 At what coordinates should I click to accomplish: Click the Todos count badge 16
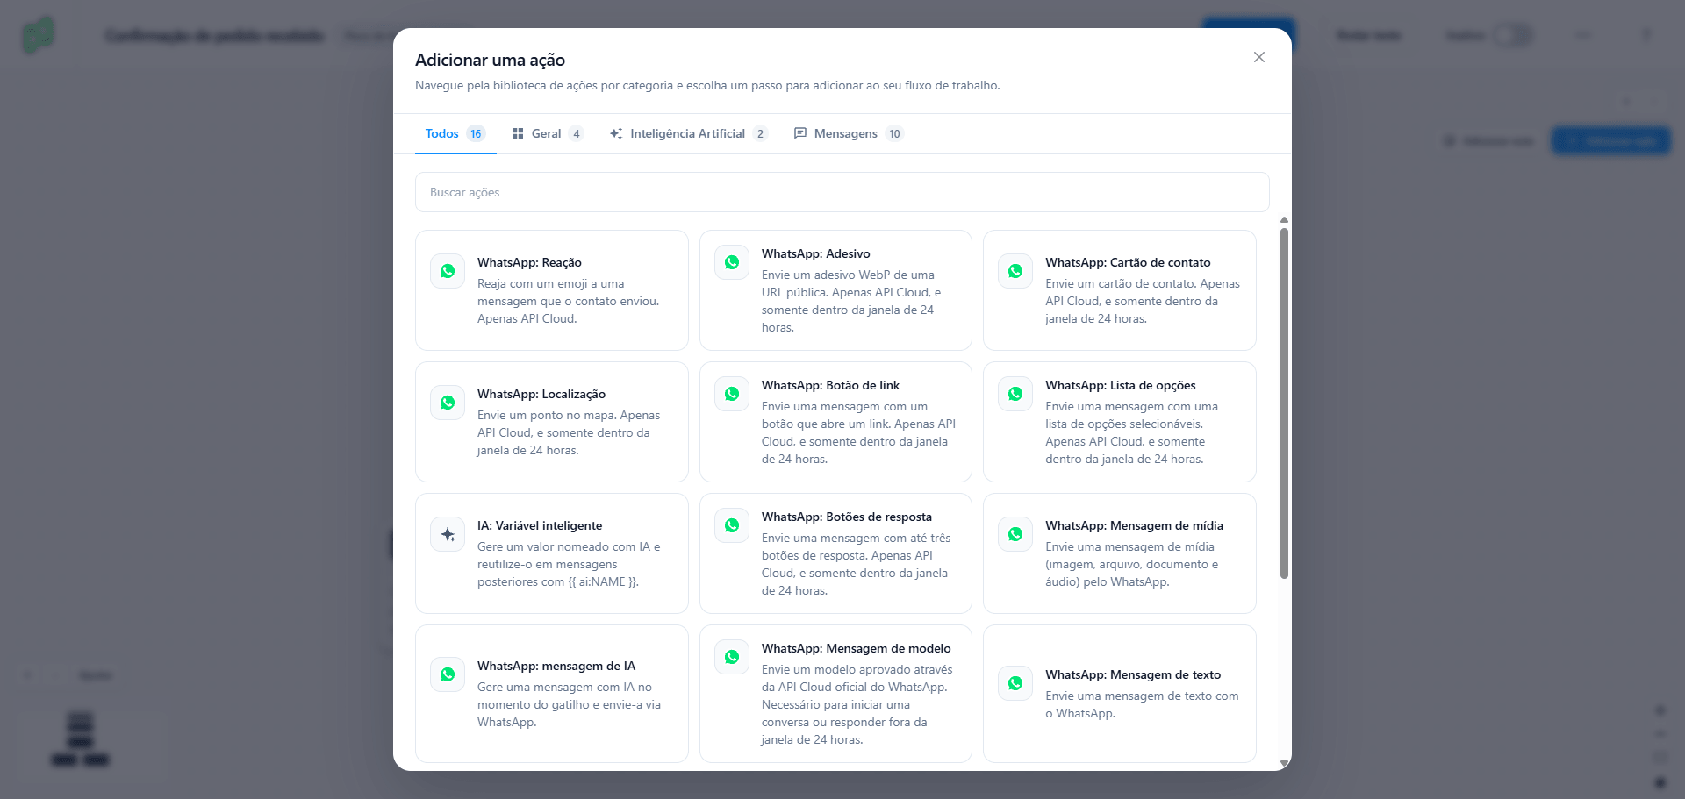pos(476,133)
